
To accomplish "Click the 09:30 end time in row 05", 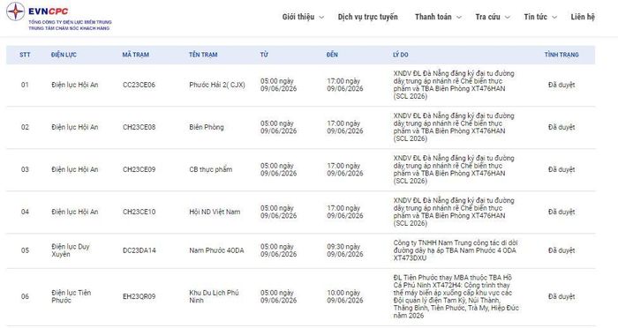I will click(x=345, y=250).
